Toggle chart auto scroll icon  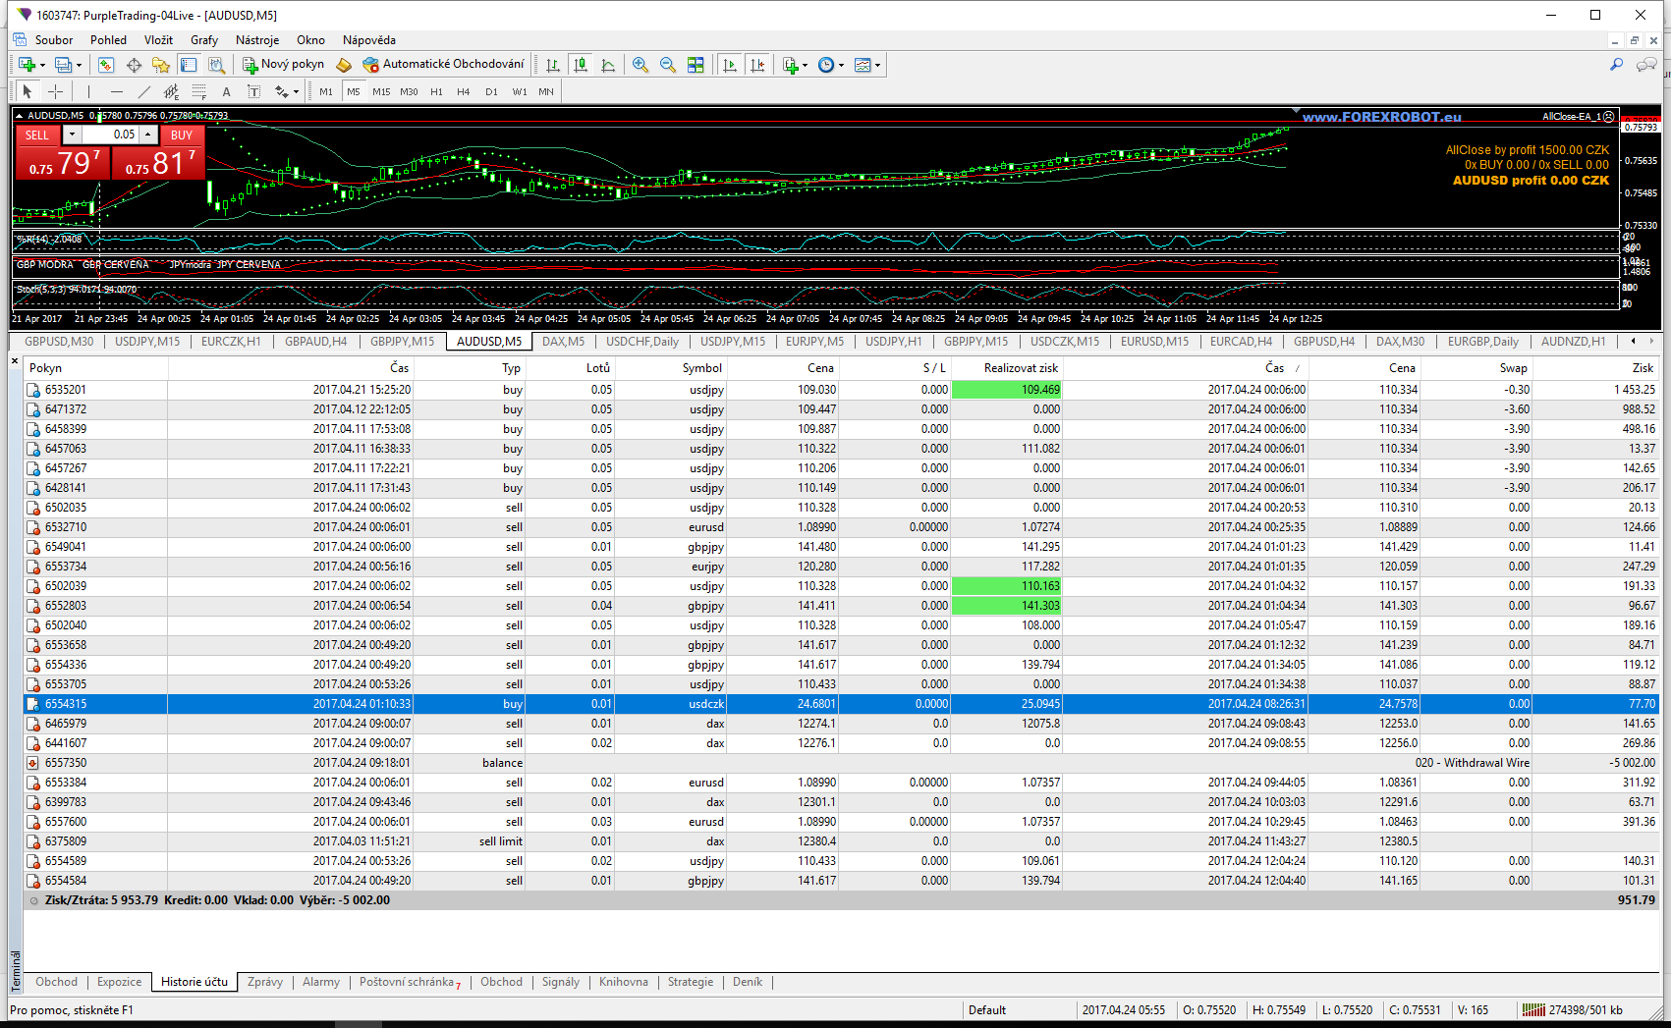[x=729, y=65]
